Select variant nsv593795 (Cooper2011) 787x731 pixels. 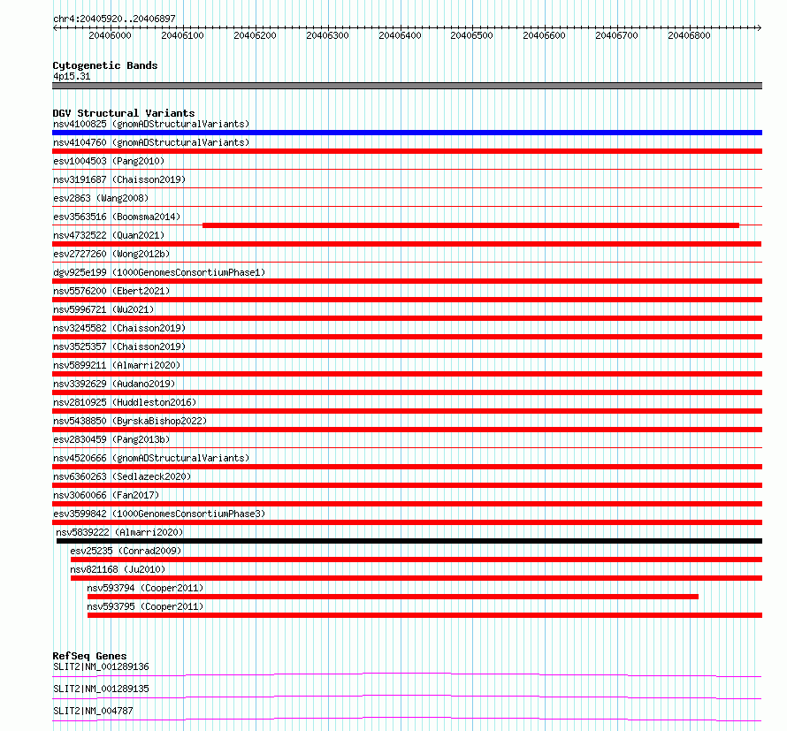[145, 606]
